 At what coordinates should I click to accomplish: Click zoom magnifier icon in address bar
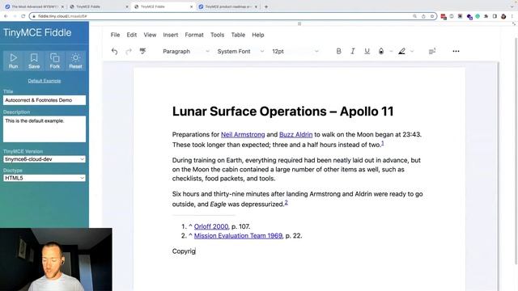(x=414, y=16)
